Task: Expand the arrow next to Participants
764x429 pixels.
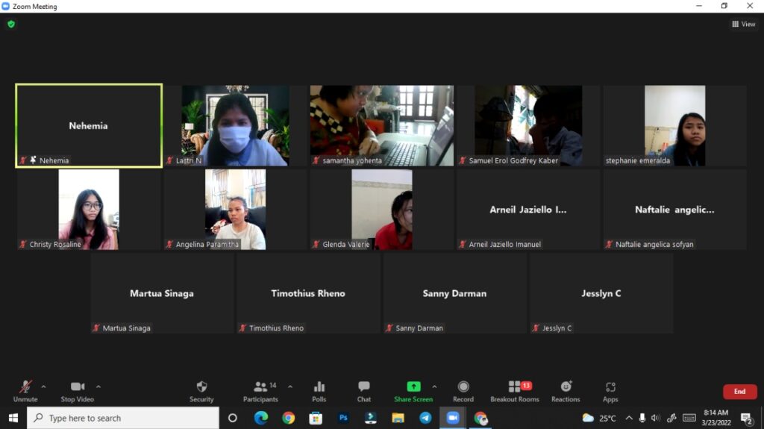Action: point(290,386)
